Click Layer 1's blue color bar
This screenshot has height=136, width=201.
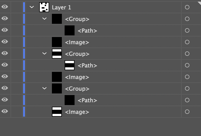tap(24, 7)
